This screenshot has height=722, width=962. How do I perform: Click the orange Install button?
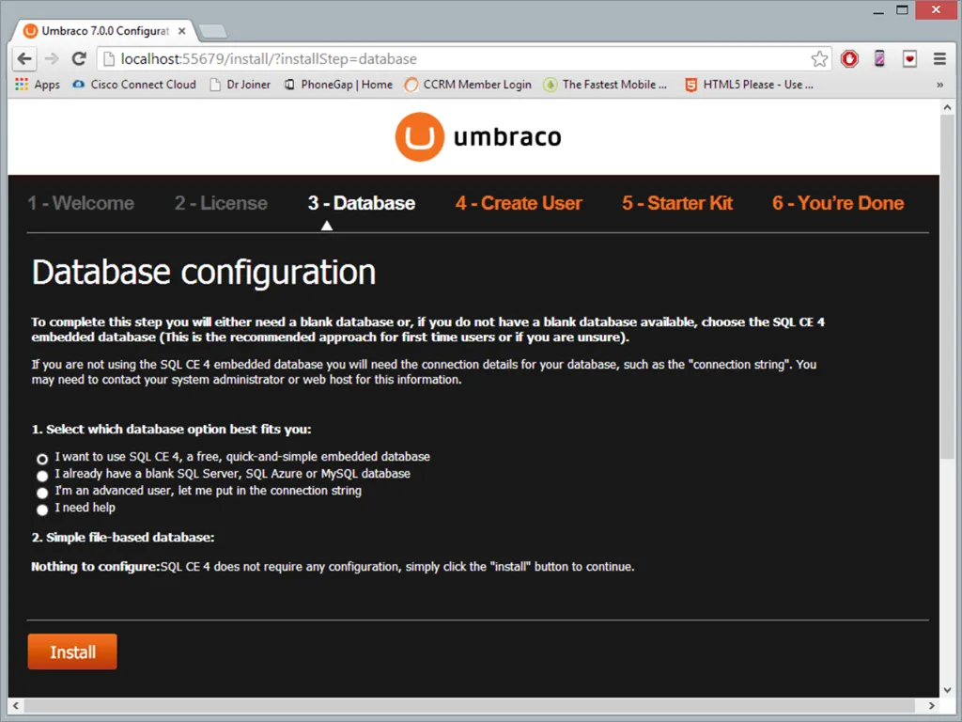[72, 651]
